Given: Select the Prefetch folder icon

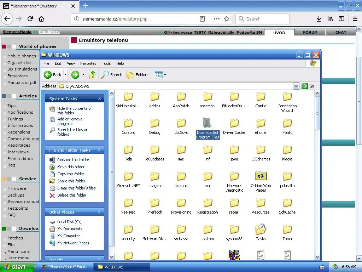Looking at the screenshot, I should 155,203.
